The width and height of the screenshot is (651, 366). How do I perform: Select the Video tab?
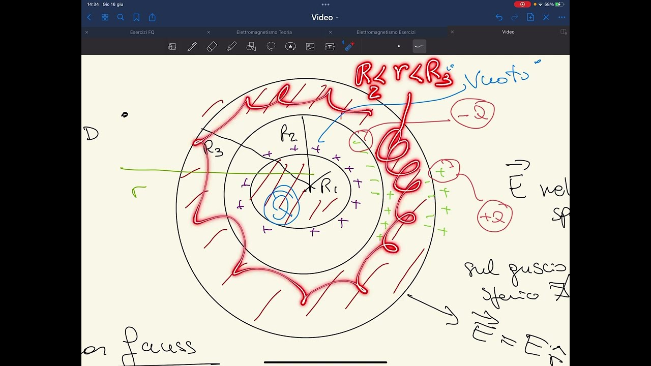tap(508, 32)
